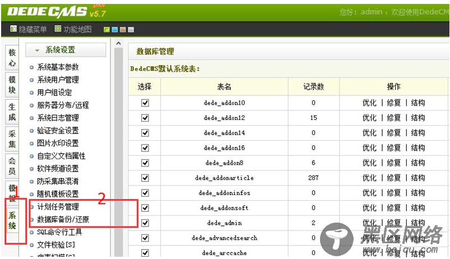Click 修复 for dede_addon8
The width and height of the screenshot is (450, 259).
(x=394, y=163)
